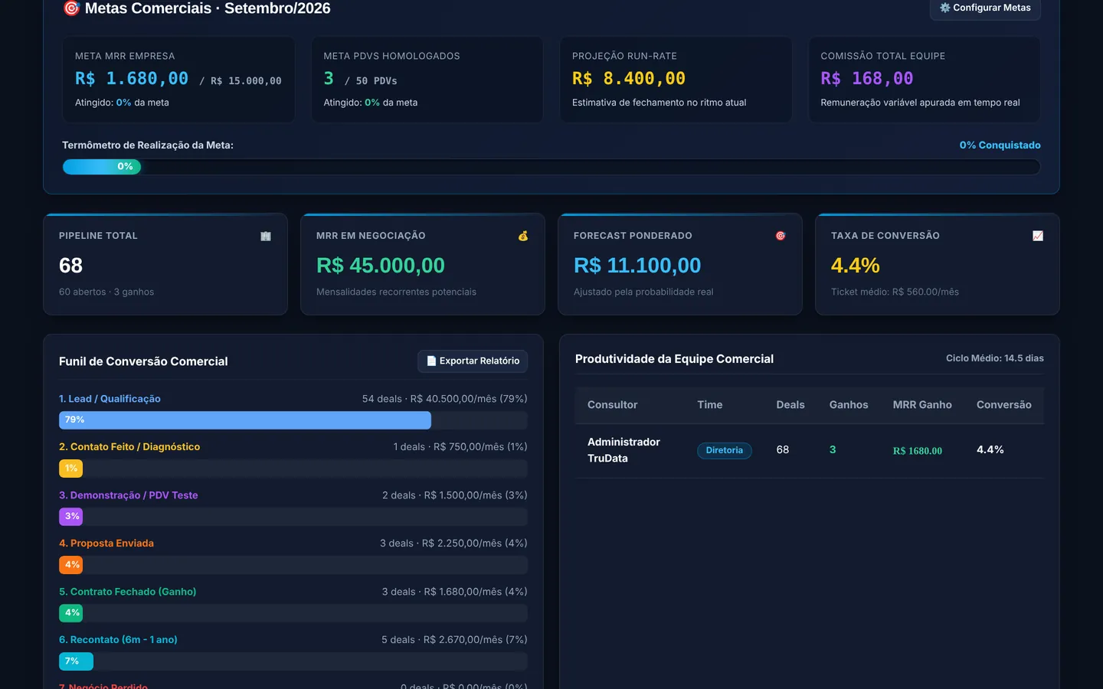Click the target icon beside Metas Comerciais
This screenshot has width=1103, height=689.
click(71, 8)
